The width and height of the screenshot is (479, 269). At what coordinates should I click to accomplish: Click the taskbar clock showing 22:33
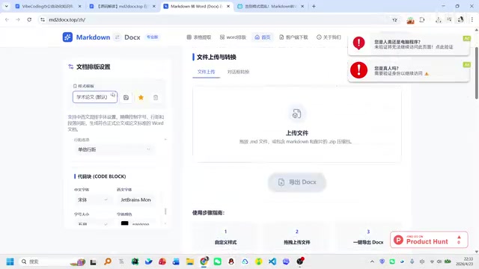[x=464, y=262]
